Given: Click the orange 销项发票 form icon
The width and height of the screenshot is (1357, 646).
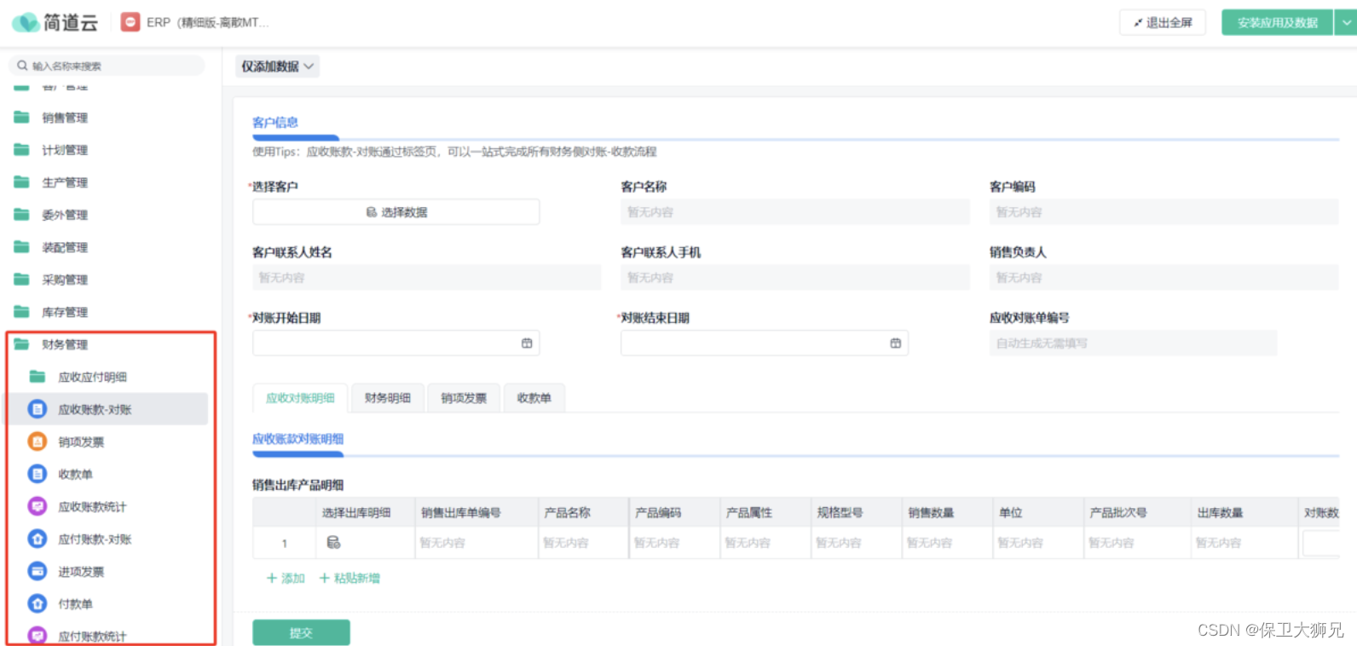Looking at the screenshot, I should click(38, 441).
